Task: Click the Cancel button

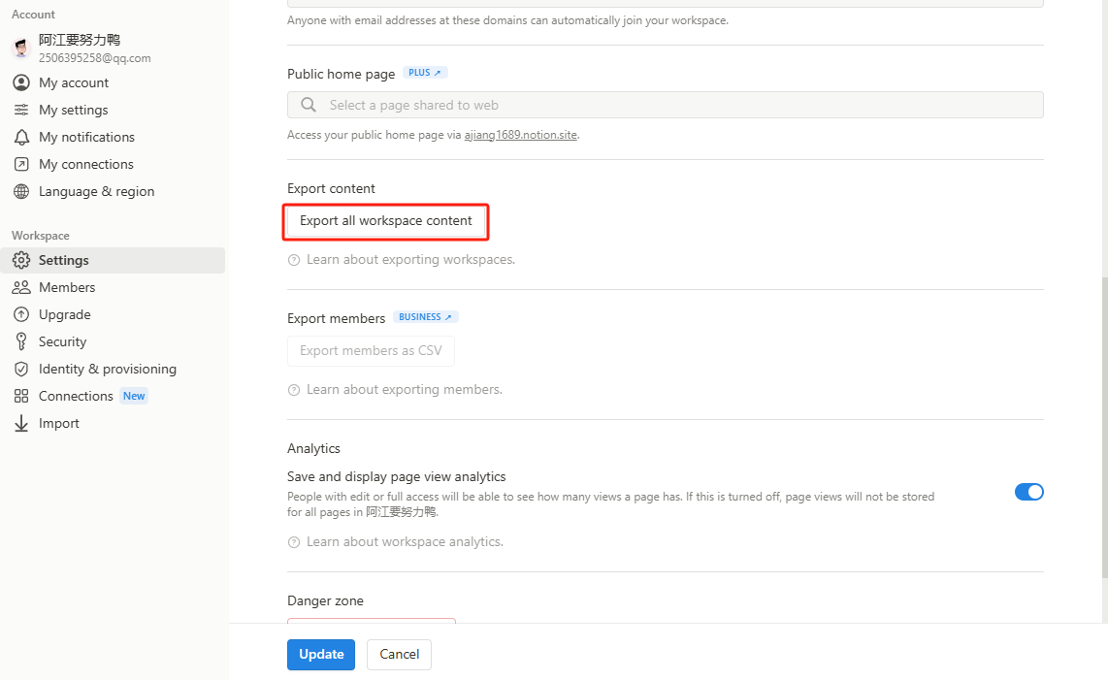Action: pos(399,654)
